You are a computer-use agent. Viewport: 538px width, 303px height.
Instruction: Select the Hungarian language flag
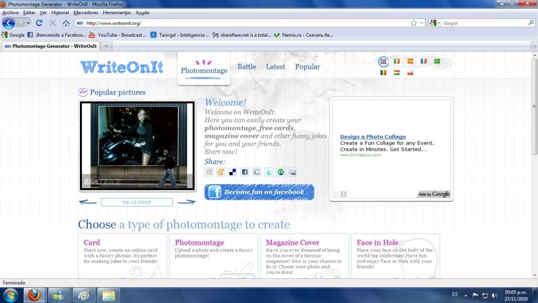point(397,72)
